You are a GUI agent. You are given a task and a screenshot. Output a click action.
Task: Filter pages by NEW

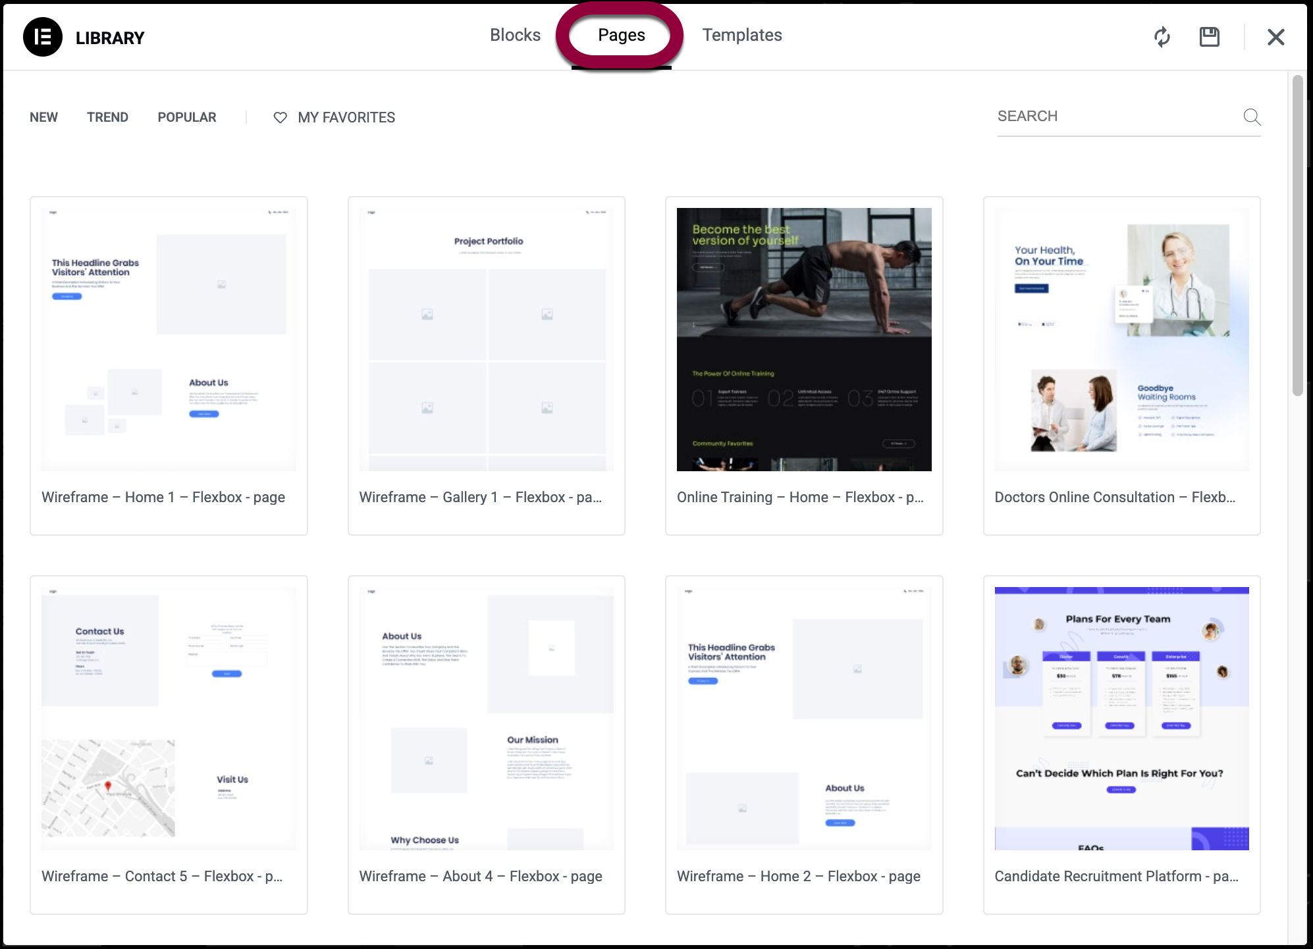(x=43, y=117)
